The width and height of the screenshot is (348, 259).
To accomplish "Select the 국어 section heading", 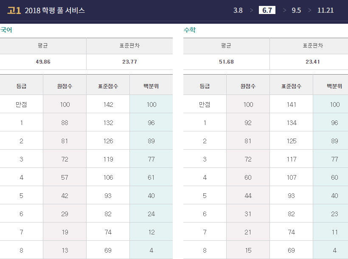I will [x=6, y=30].
